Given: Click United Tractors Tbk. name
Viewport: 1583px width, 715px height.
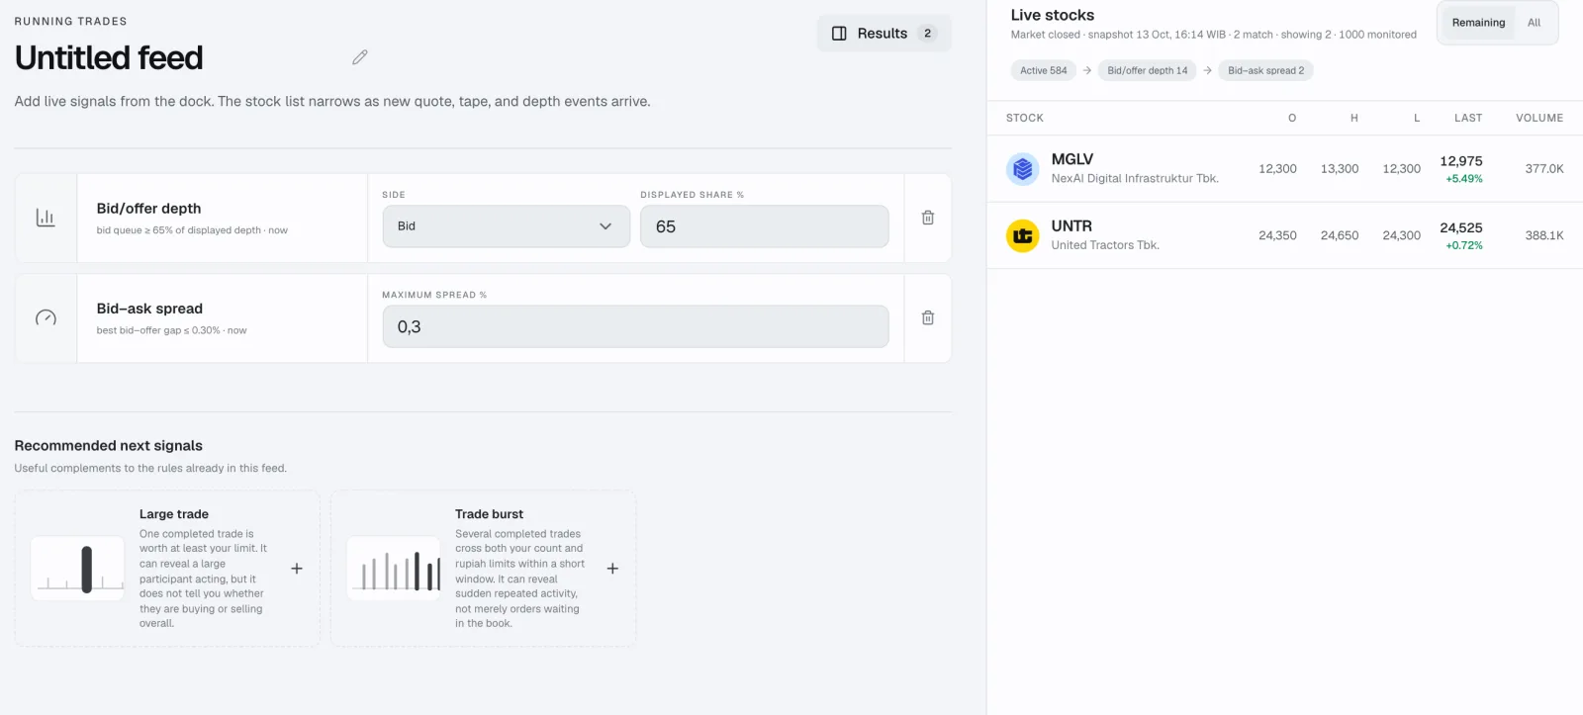Looking at the screenshot, I should [x=1105, y=245].
